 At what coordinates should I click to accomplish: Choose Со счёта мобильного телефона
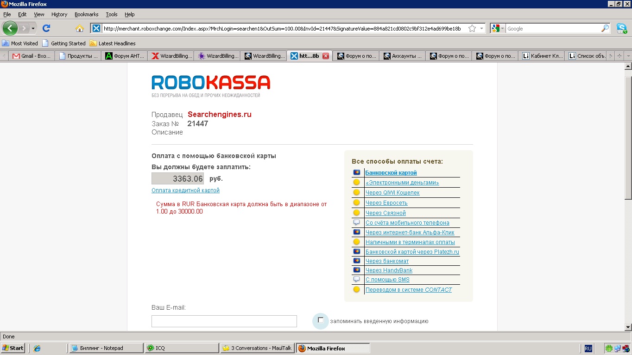tap(407, 223)
